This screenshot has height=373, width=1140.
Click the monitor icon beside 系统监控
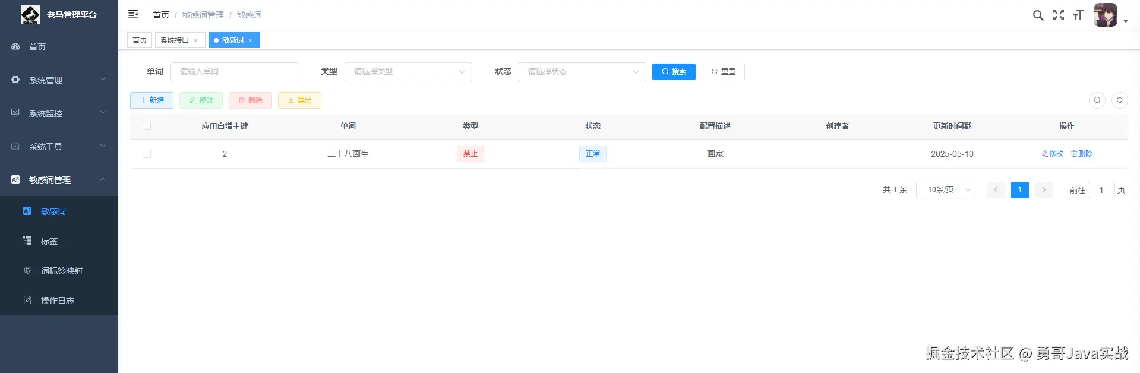click(x=15, y=113)
